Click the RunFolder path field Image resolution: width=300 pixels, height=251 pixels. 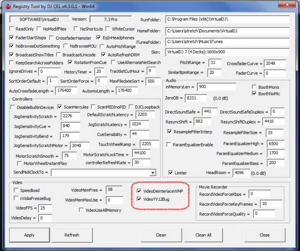tap(227, 19)
